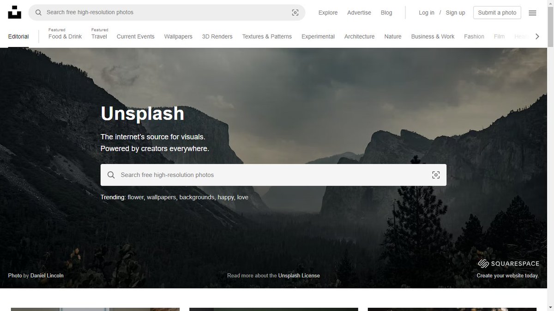Image resolution: width=554 pixels, height=311 pixels.
Task: Click Log in
Action: [x=427, y=12]
